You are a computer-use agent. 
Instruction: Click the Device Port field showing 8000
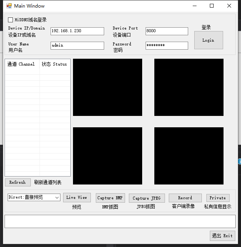(x=167, y=31)
